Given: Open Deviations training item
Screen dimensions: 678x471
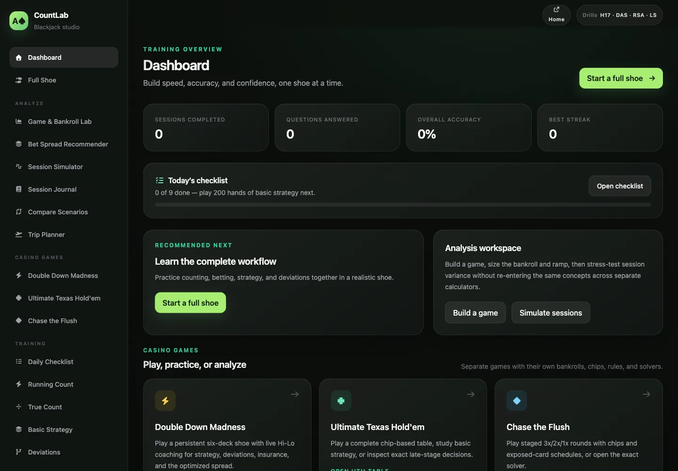Looking at the screenshot, I should pyautogui.click(x=64, y=452).
